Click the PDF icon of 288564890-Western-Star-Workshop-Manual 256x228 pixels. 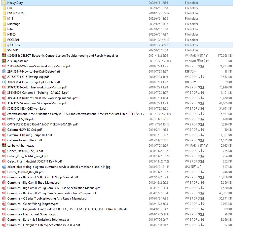pyautogui.click(x=4, y=66)
